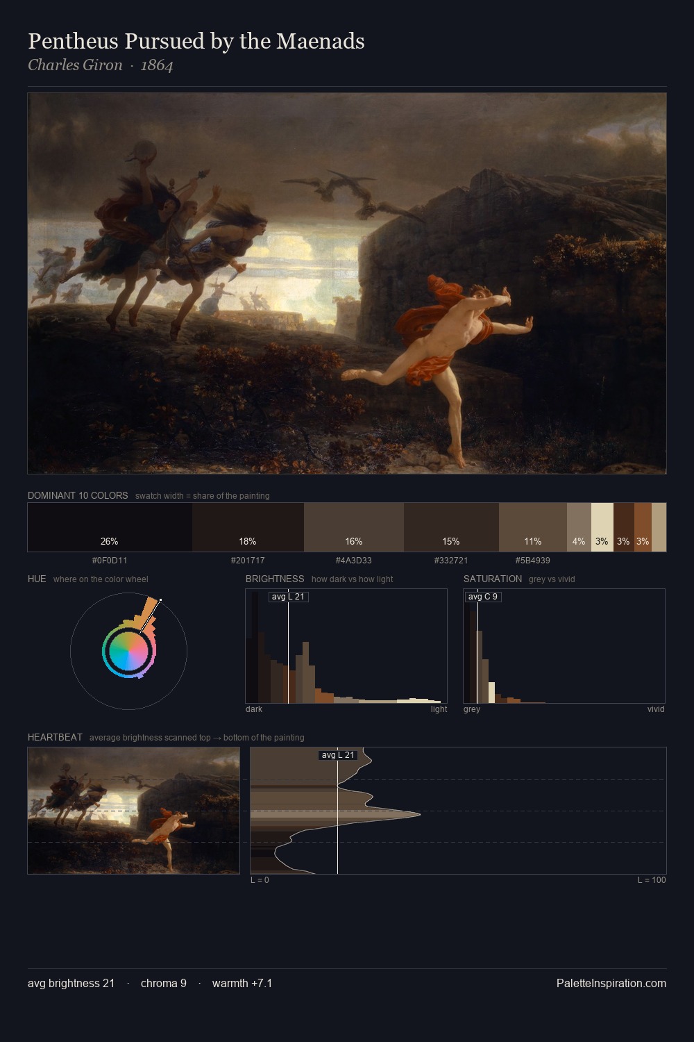The image size is (694, 1042).
Task: Click the DOMINANT 10 COLORS heading
Action: pyautogui.click(x=78, y=495)
